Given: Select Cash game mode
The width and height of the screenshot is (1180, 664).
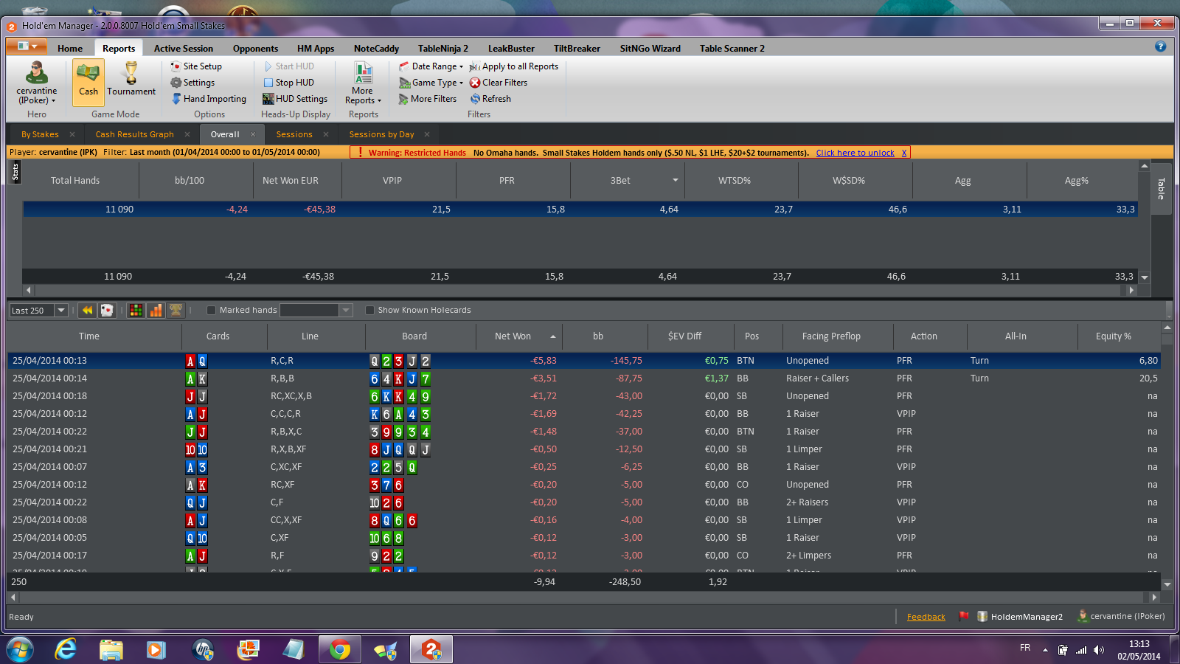Looking at the screenshot, I should click(88, 81).
